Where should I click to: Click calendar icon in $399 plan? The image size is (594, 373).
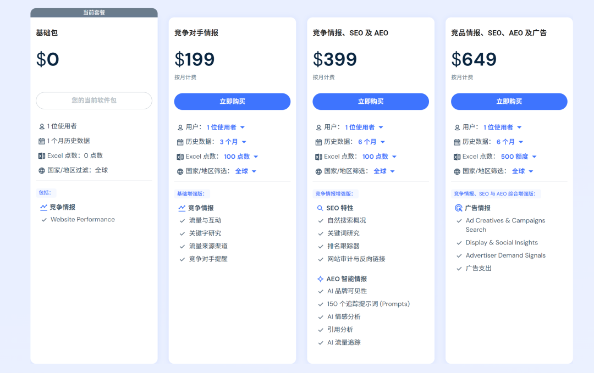point(318,142)
